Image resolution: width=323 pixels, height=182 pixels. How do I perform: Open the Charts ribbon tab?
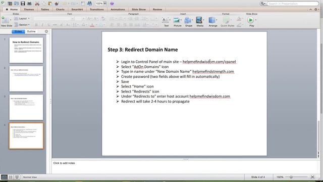60,10
